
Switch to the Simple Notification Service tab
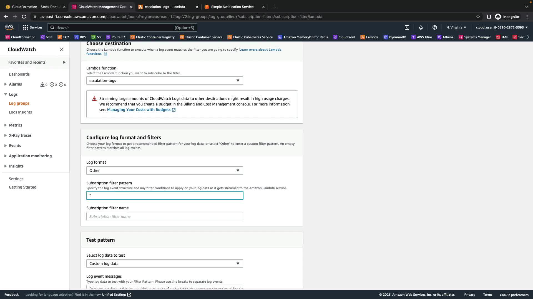pyautogui.click(x=232, y=7)
